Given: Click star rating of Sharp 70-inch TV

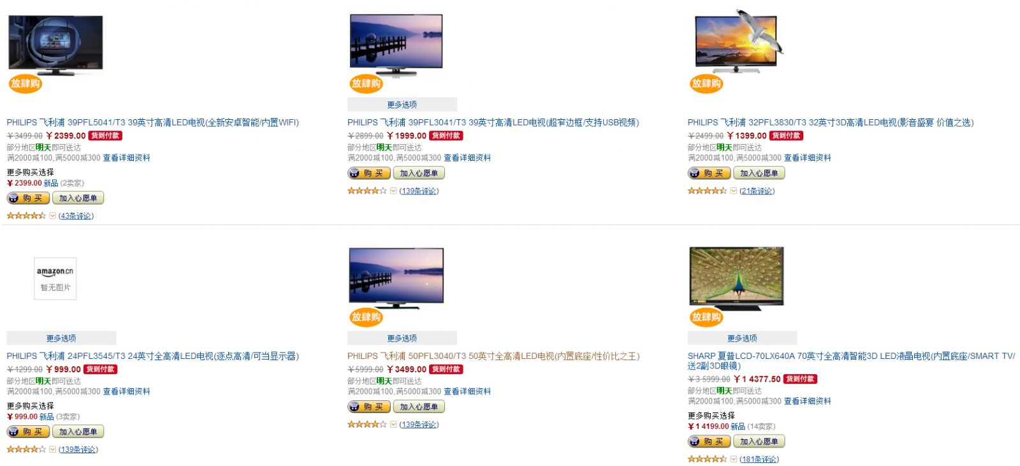Looking at the screenshot, I should [707, 459].
